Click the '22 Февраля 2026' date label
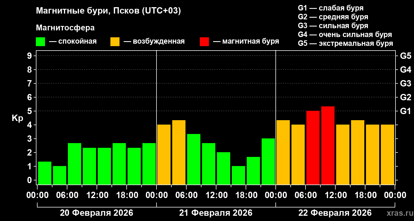Viewport: 414px width, 221px height. tap(335, 213)
